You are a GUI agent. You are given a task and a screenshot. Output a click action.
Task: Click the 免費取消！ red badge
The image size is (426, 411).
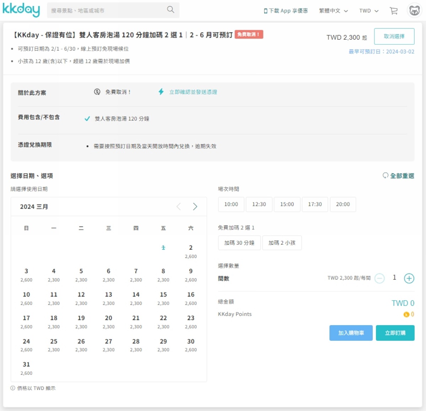pyautogui.click(x=249, y=34)
